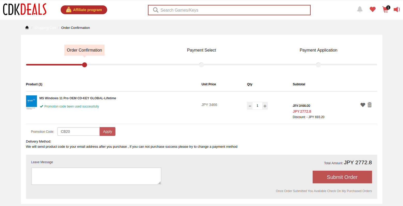
Task: Click the unit price 'JPY 3466'
Action: [x=209, y=105]
